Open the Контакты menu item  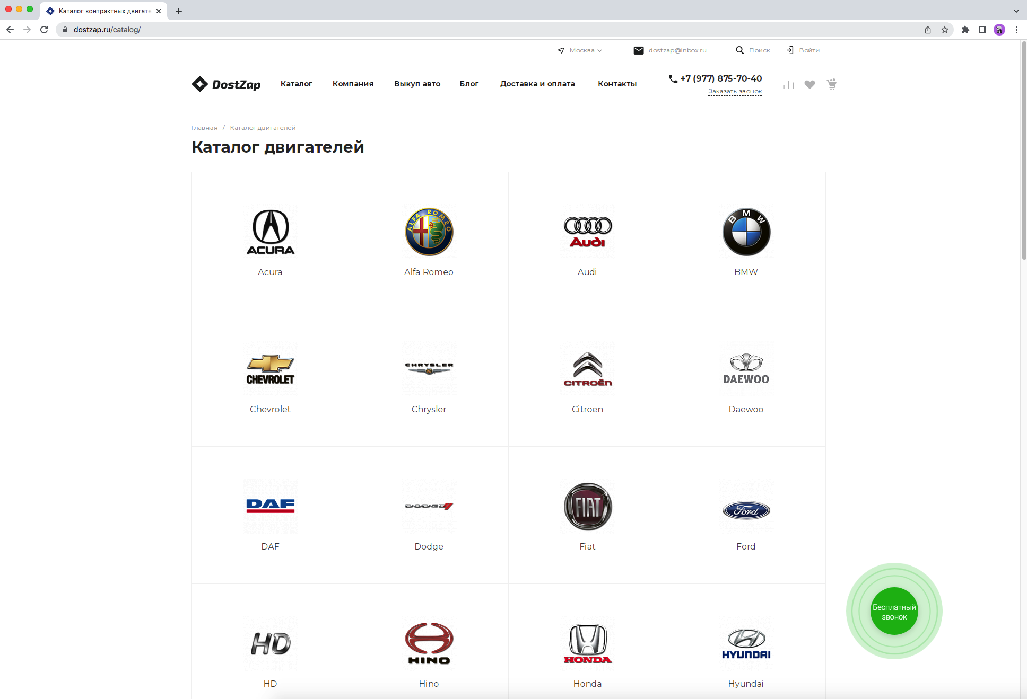point(617,84)
